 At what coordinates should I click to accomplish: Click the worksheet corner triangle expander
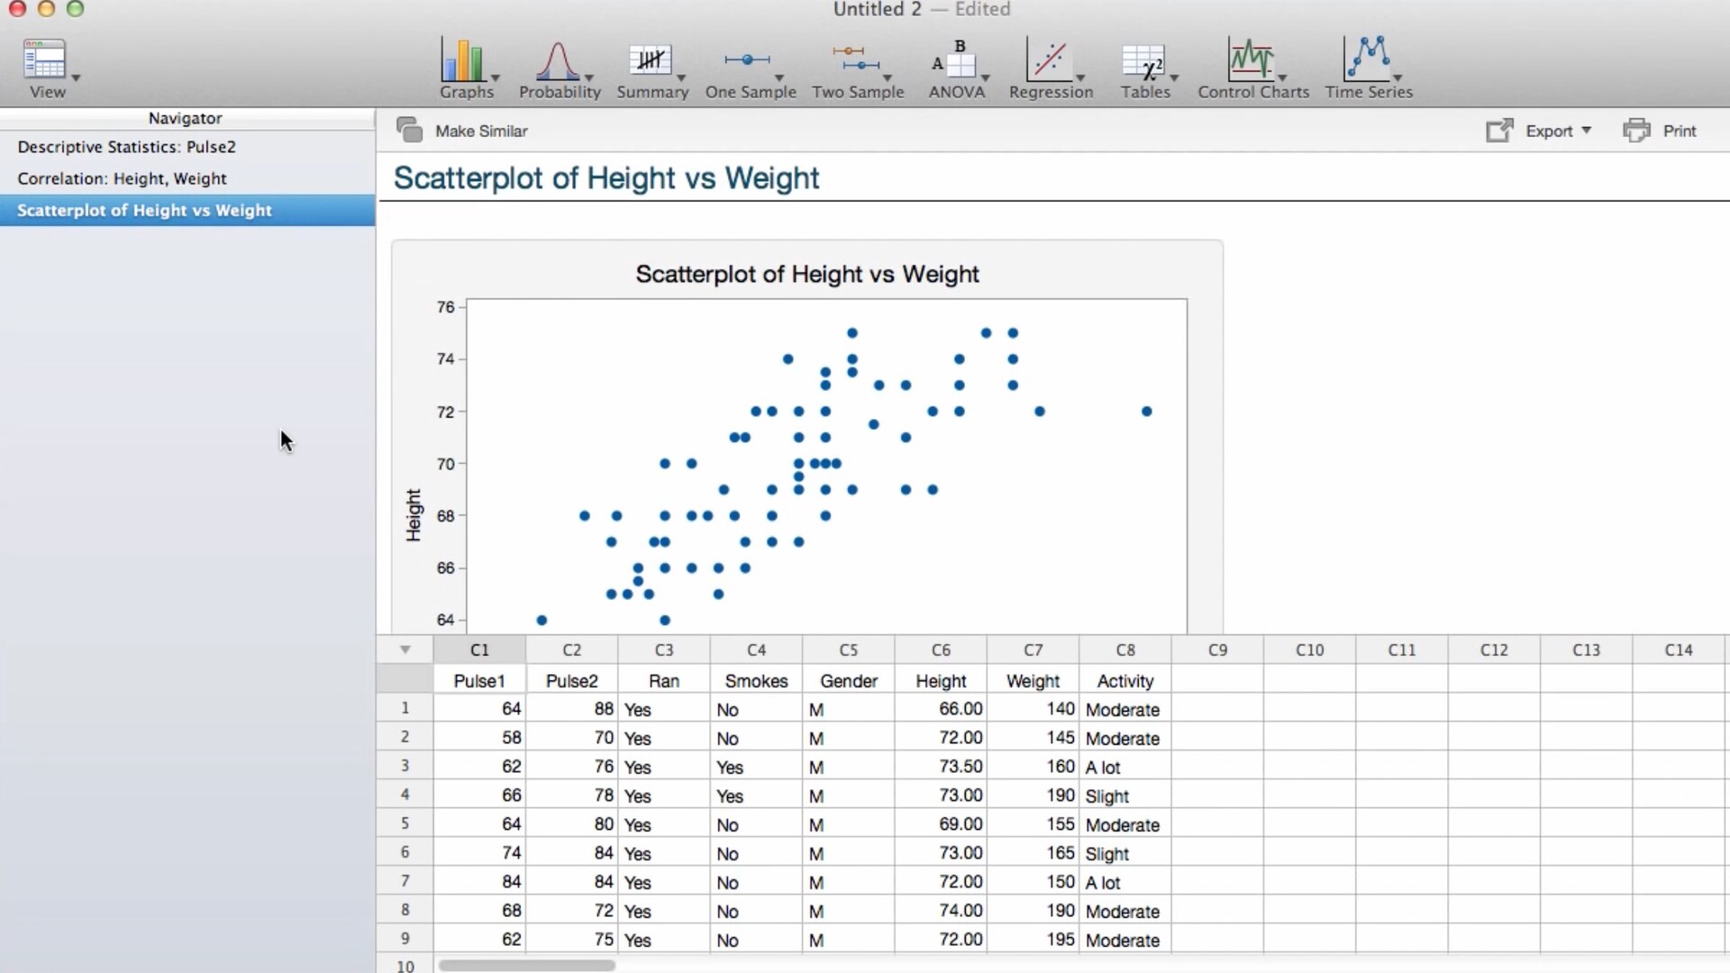point(405,650)
